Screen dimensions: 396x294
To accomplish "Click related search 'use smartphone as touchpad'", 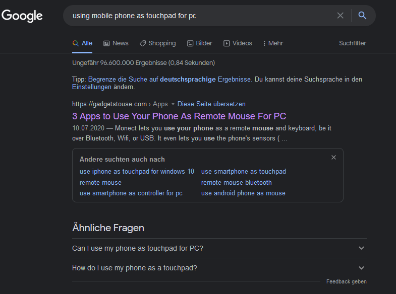I will (x=244, y=171).
